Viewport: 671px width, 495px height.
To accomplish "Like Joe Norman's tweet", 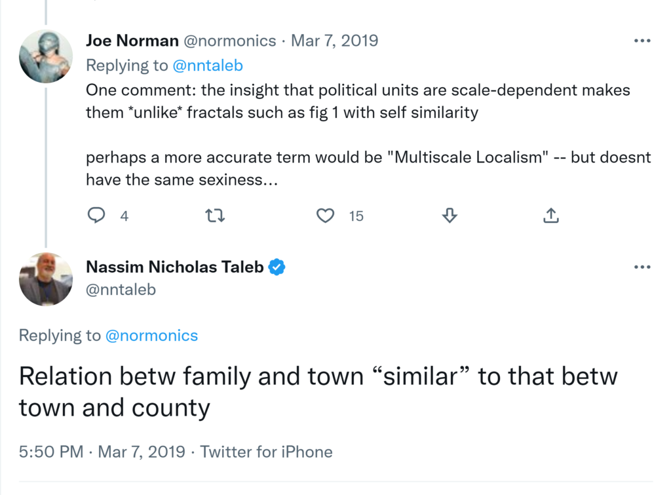I will (x=326, y=216).
